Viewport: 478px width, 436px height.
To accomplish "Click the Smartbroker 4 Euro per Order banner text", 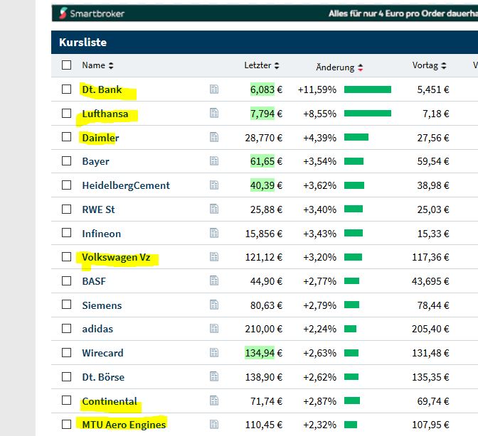I will [x=403, y=13].
